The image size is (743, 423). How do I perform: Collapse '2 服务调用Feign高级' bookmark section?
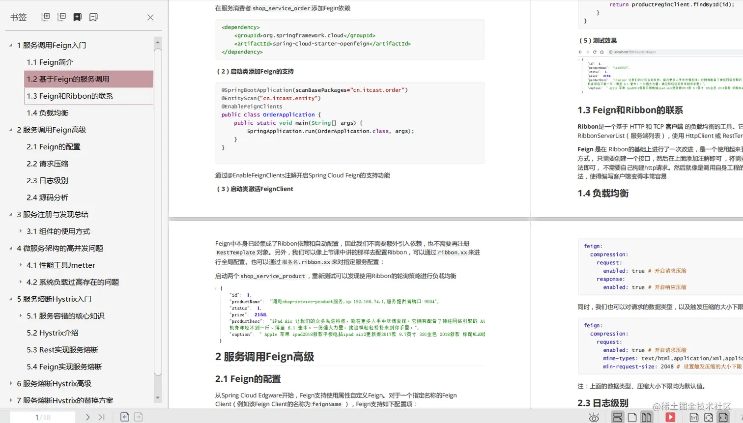click(x=11, y=130)
